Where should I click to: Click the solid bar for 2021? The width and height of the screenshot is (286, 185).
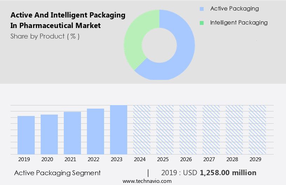click(73, 133)
